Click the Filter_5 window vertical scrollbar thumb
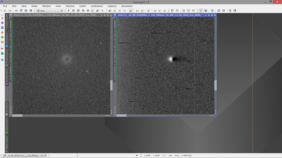Viewport: 282px width, 158px height. pos(215,85)
